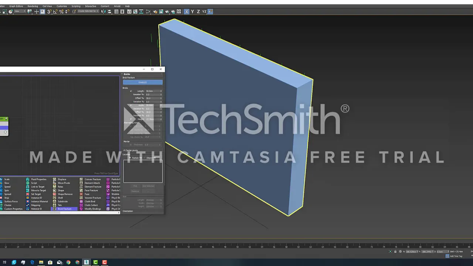Image resolution: width=473 pixels, height=266 pixels.
Task: Open the Create Selection Set dropdown
Action: pos(88,11)
